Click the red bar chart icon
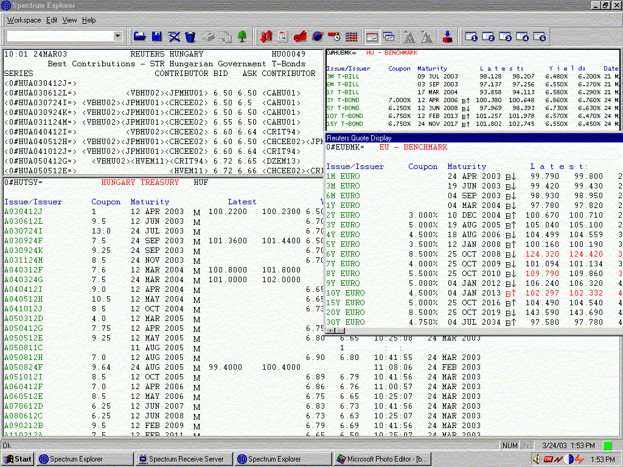 tap(300, 36)
